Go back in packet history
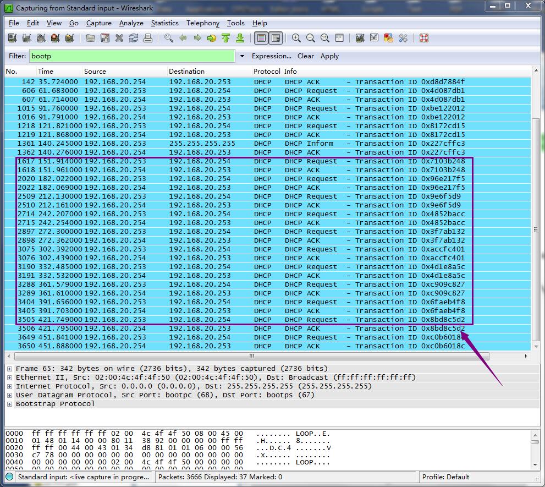545x487 pixels. pyautogui.click(x=183, y=38)
